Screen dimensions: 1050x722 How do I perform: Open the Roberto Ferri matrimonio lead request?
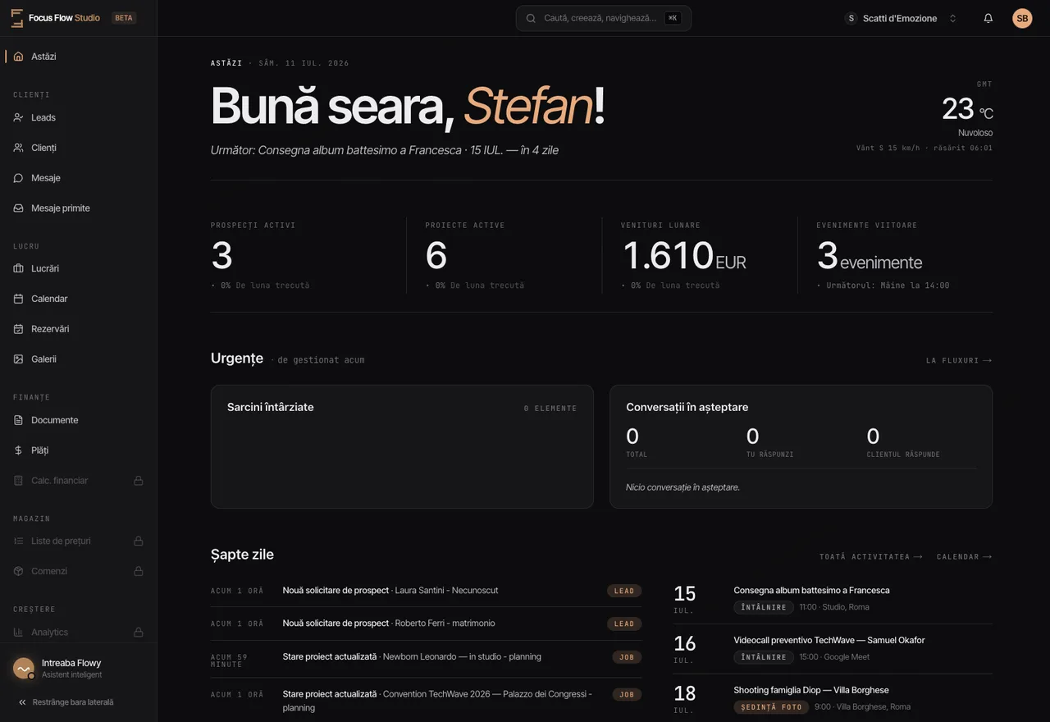click(x=426, y=624)
